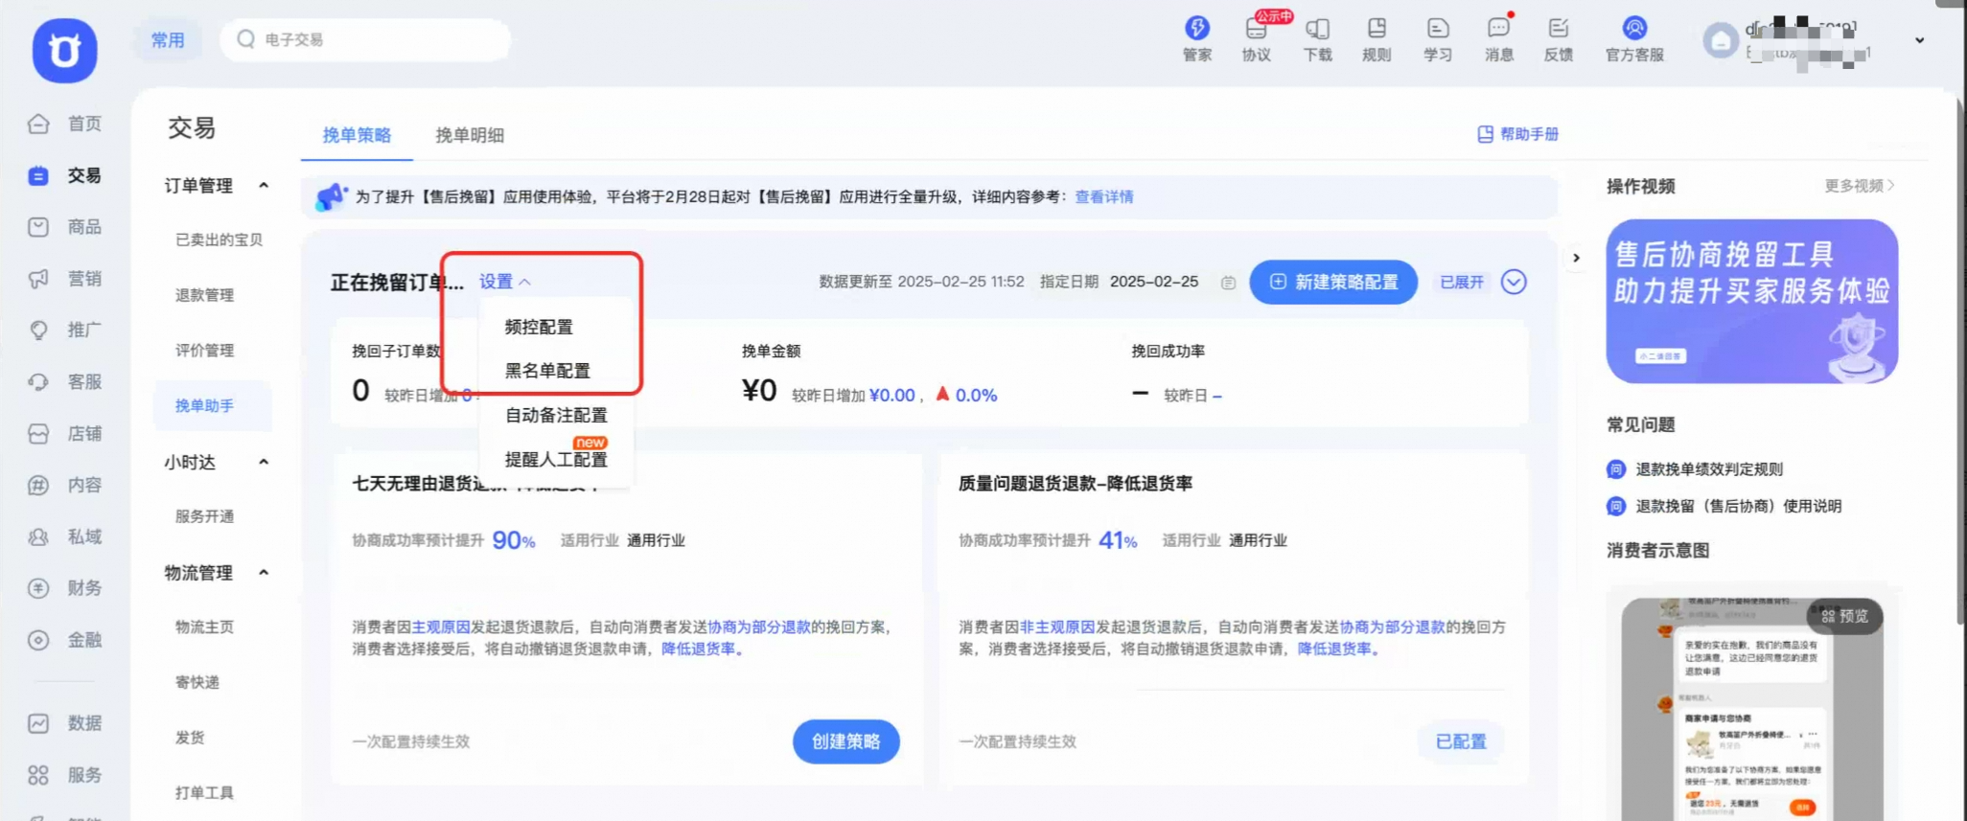Open 数据 in left sidebar
The image size is (1967, 821).
tap(65, 723)
